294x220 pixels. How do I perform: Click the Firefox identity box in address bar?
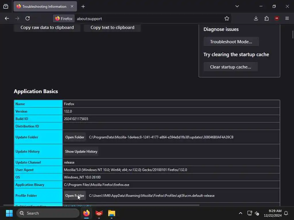click(x=64, y=19)
